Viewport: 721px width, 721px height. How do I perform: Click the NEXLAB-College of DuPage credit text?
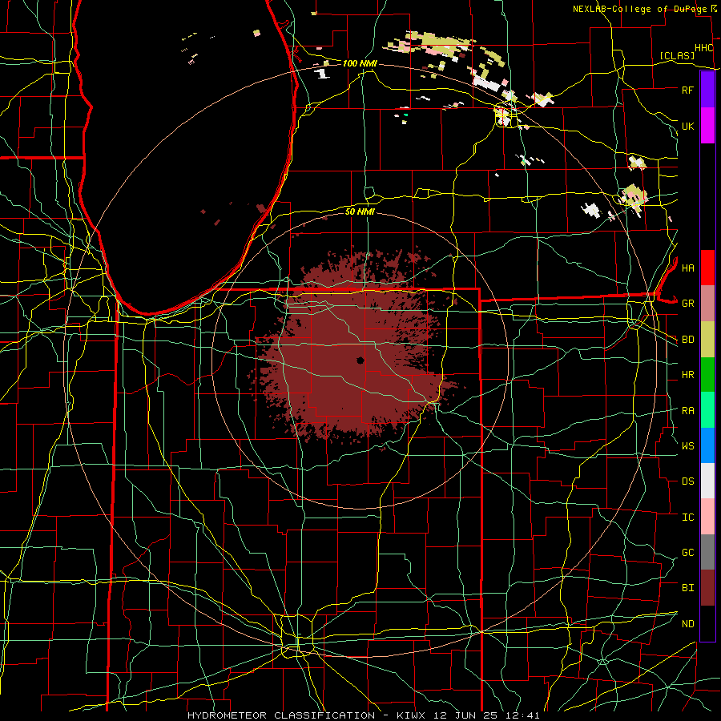point(639,9)
